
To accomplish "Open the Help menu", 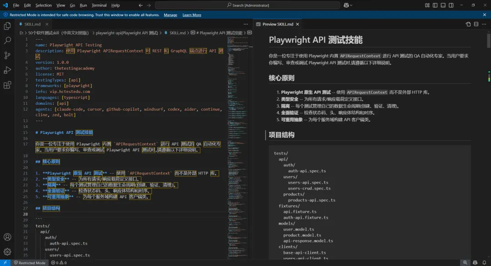I will coord(115,5).
